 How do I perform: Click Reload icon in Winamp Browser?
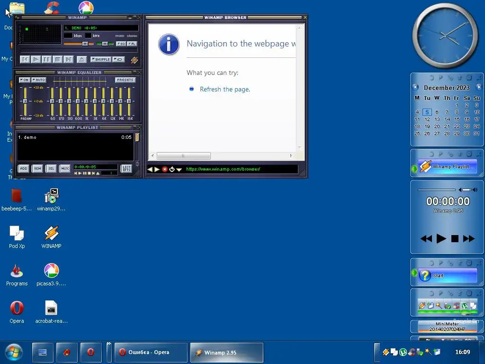click(x=171, y=169)
